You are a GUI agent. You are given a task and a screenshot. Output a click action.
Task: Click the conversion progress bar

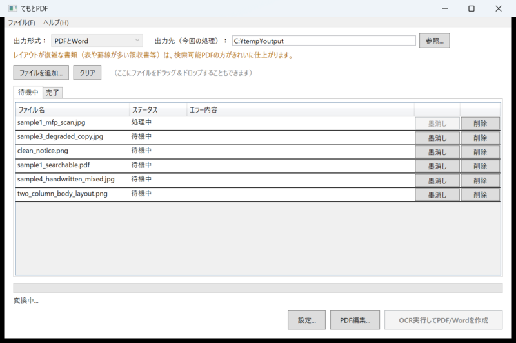(257, 288)
